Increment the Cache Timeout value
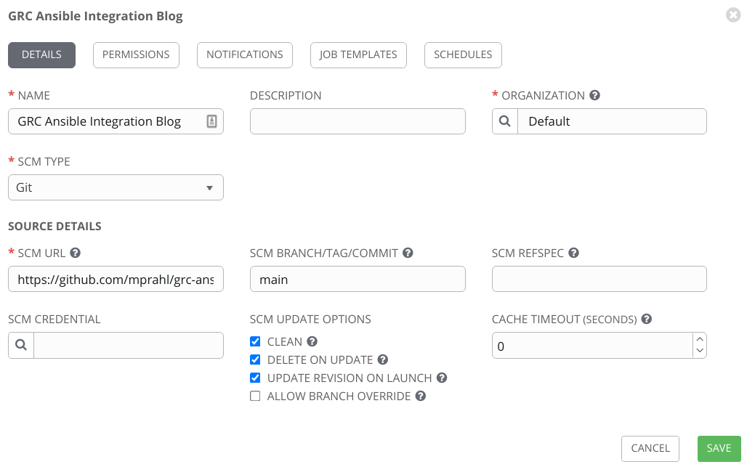Image resolution: width=747 pixels, height=467 pixels. [699, 339]
